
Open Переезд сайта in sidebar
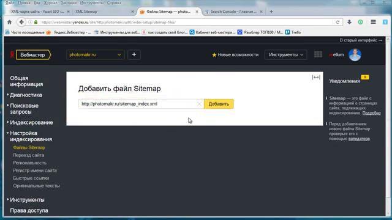pyautogui.click(x=29, y=155)
